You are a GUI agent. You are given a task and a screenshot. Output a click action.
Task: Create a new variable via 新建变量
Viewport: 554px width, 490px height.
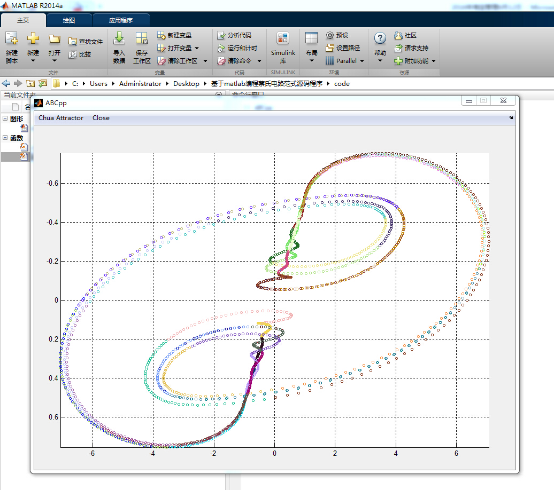coord(174,35)
